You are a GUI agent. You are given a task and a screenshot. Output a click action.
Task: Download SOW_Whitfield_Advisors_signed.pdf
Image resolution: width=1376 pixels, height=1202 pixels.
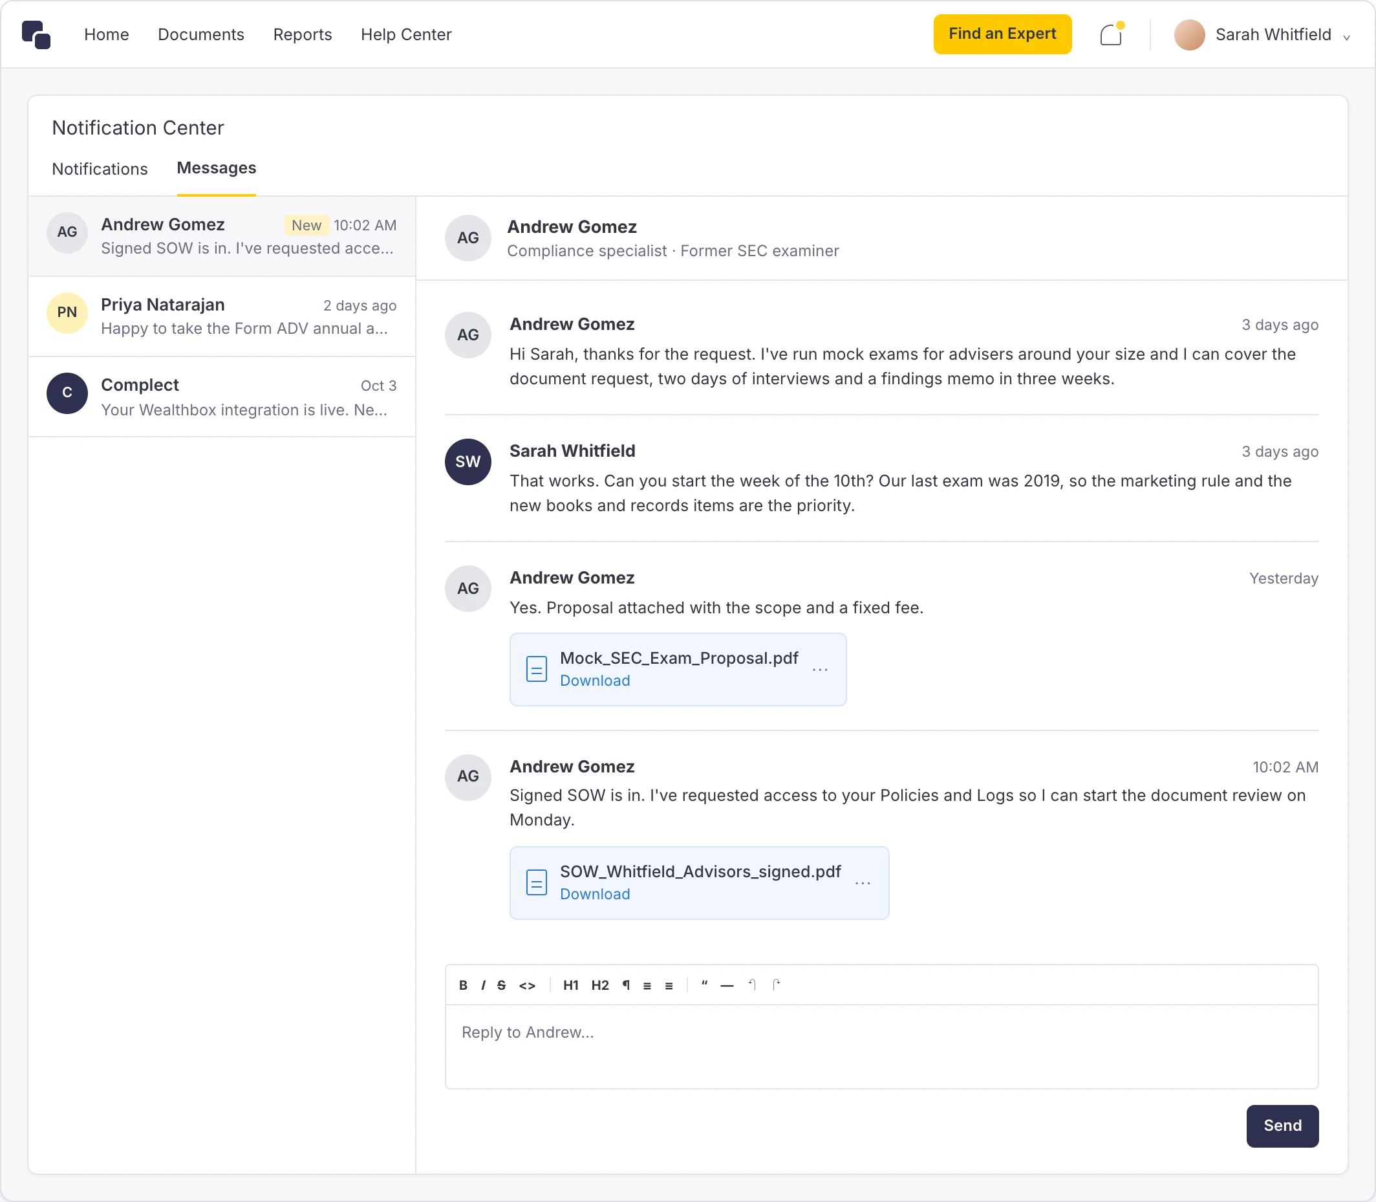tap(595, 893)
